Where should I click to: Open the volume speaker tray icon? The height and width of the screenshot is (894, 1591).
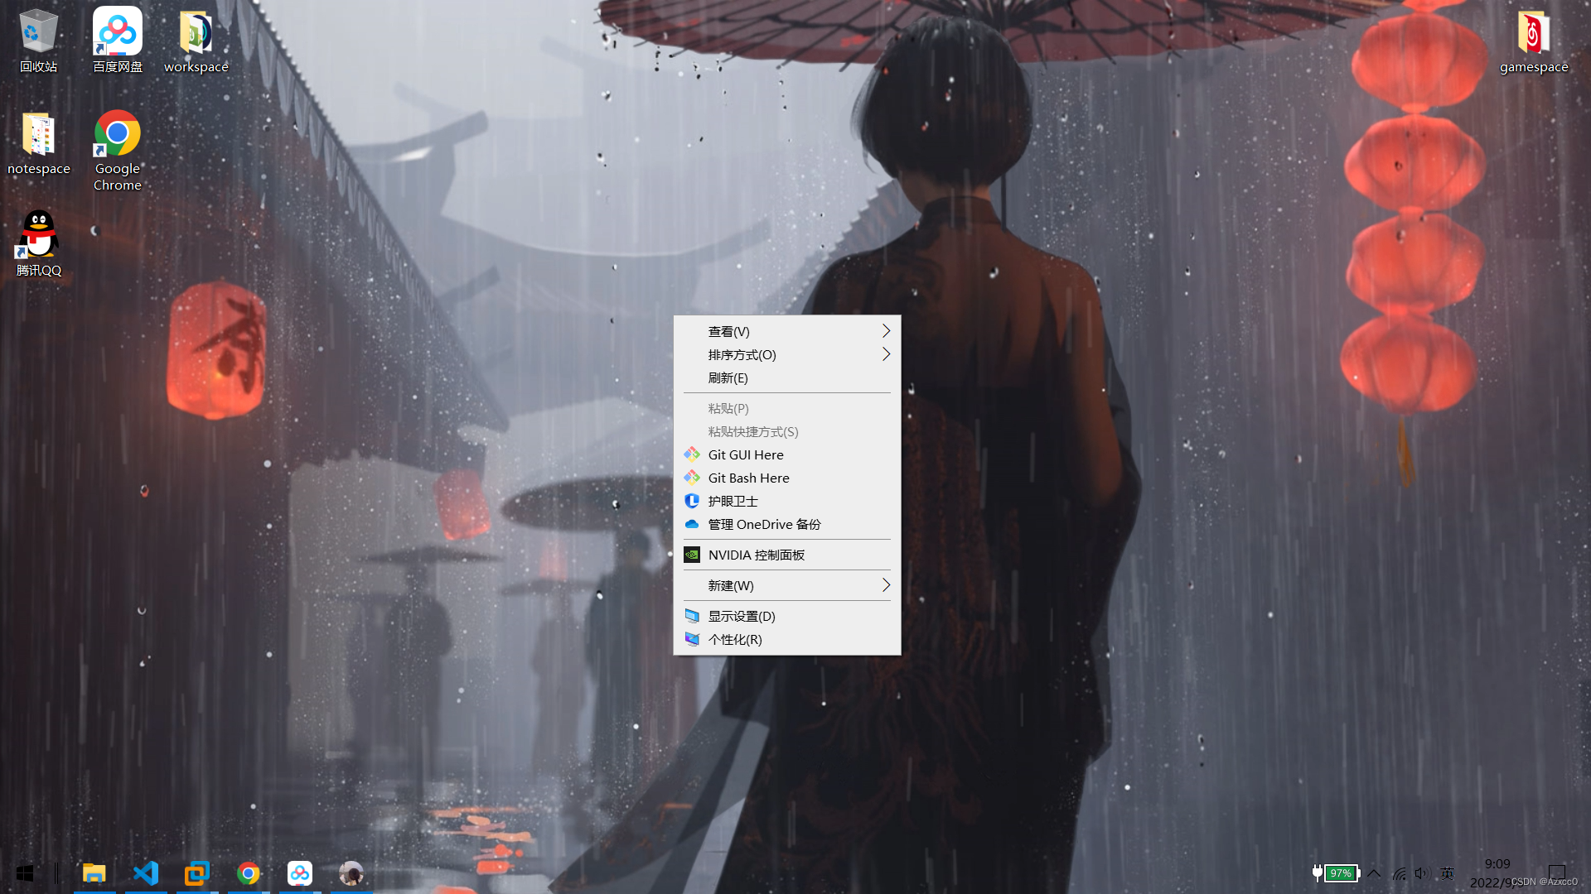coord(1423,873)
